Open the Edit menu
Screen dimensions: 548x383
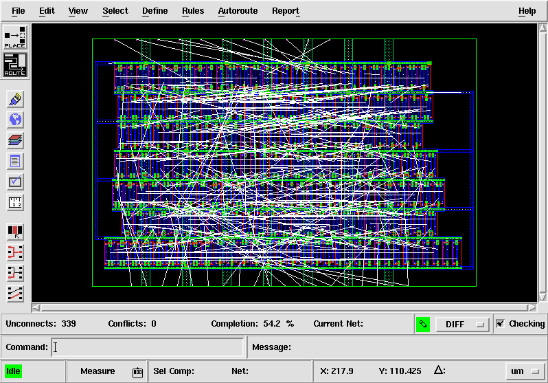tap(47, 11)
